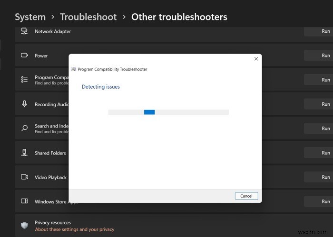The image size is (333, 237).
Task: Cancel the Program Compatibility Troubleshooter
Action: (246, 196)
